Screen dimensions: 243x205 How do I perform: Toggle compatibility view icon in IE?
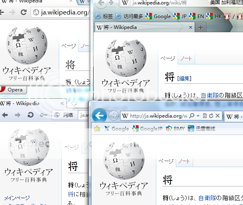(205, 116)
